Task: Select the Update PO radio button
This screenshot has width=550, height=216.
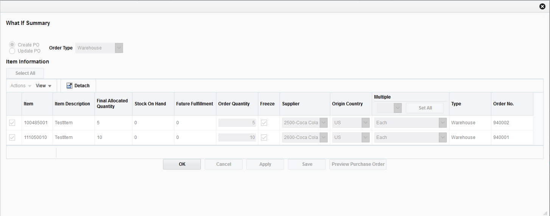Action: click(x=12, y=51)
